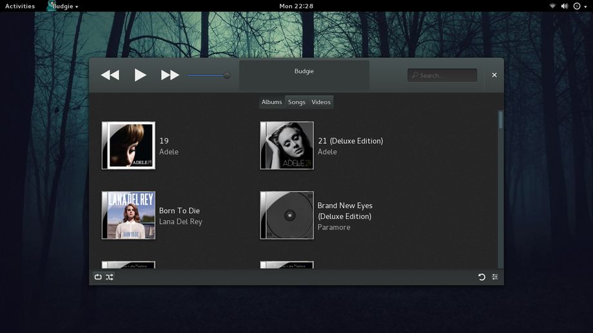The height and width of the screenshot is (333, 593).
Task: Click Activities in the top bar
Action: tap(20, 6)
